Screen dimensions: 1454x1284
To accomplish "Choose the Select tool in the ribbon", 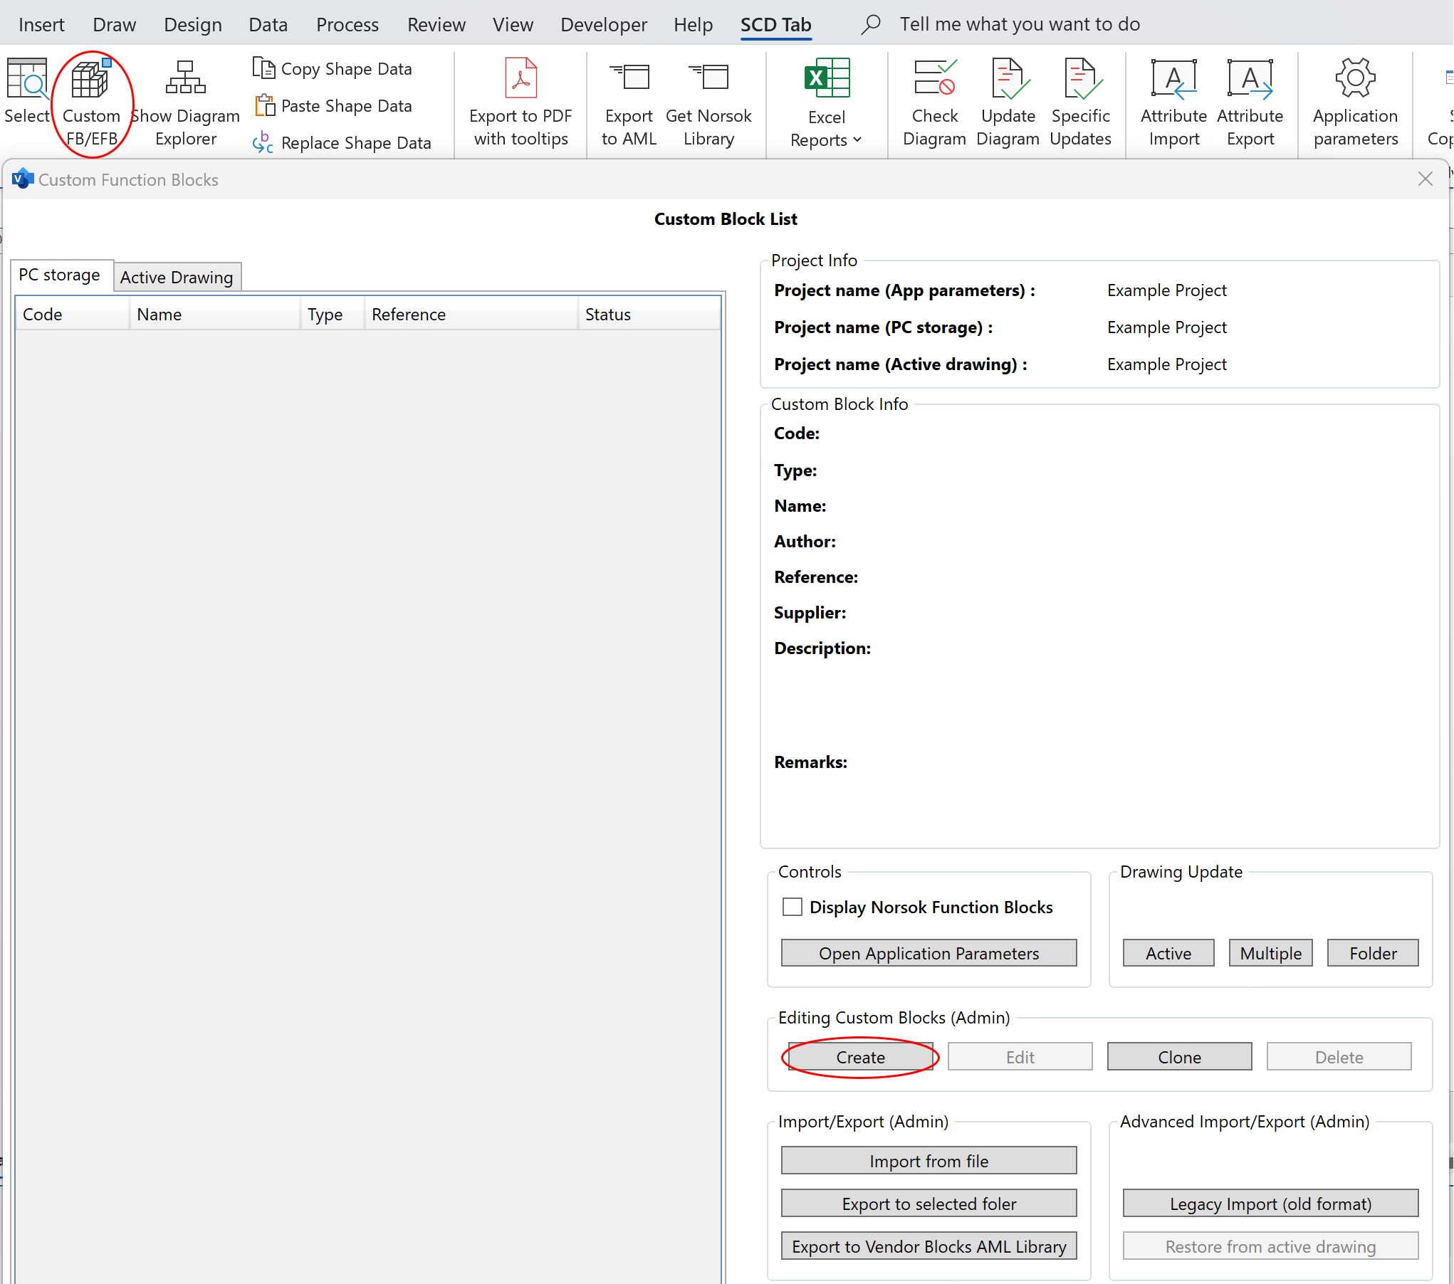I will click(27, 93).
